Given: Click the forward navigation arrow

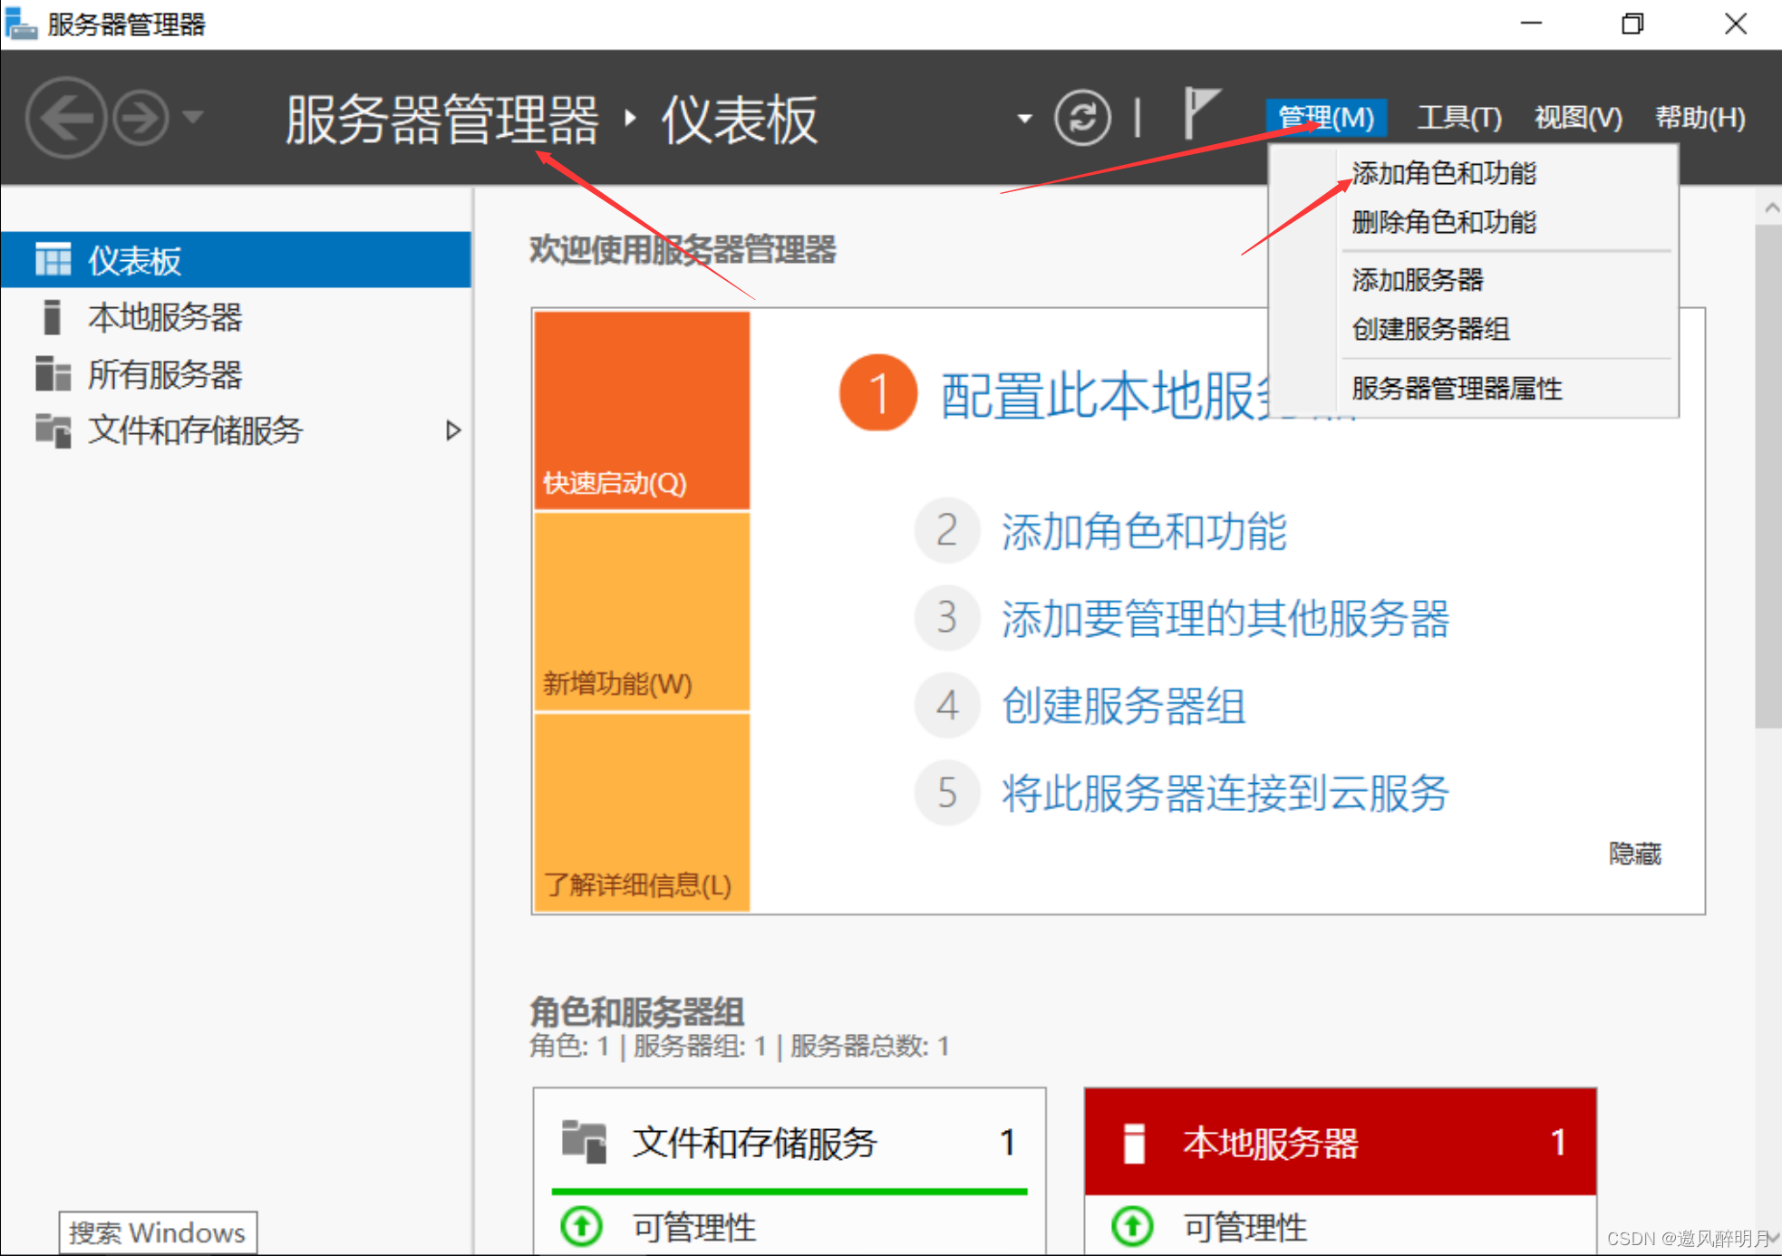Looking at the screenshot, I should click(140, 117).
